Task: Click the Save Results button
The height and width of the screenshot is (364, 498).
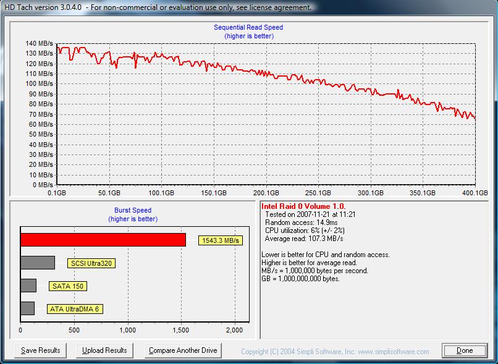Action: pyautogui.click(x=41, y=350)
